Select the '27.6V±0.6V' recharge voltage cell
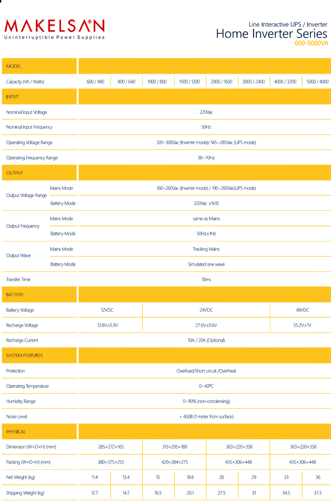Viewport: 331px width, 502px height. pos(206,325)
